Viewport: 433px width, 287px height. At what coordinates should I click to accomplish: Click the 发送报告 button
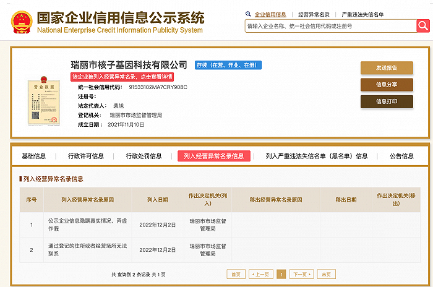pyautogui.click(x=387, y=67)
